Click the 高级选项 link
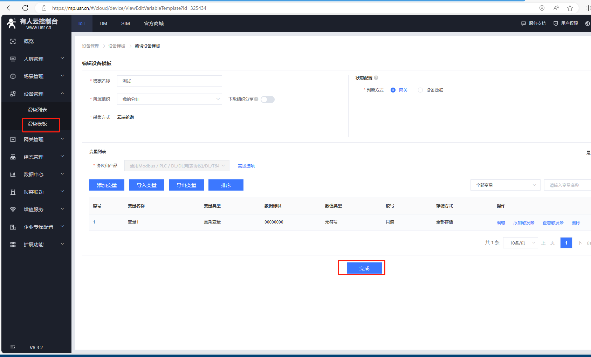 pyautogui.click(x=246, y=166)
